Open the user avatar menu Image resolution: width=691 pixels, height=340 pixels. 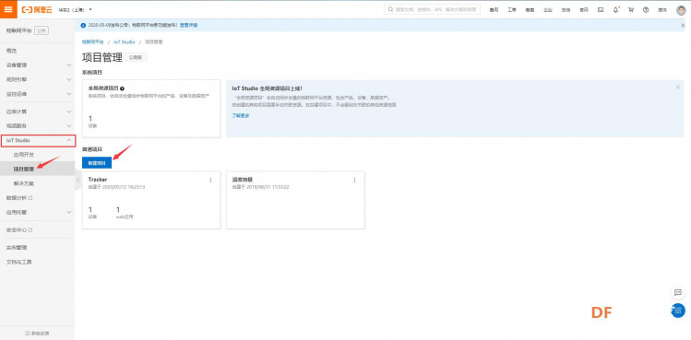click(681, 10)
